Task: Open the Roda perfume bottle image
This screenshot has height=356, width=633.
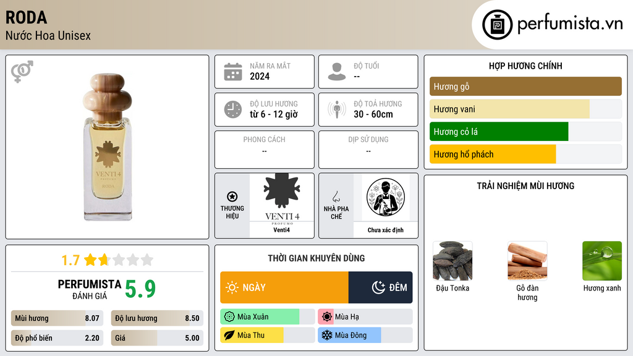Action: click(x=108, y=147)
